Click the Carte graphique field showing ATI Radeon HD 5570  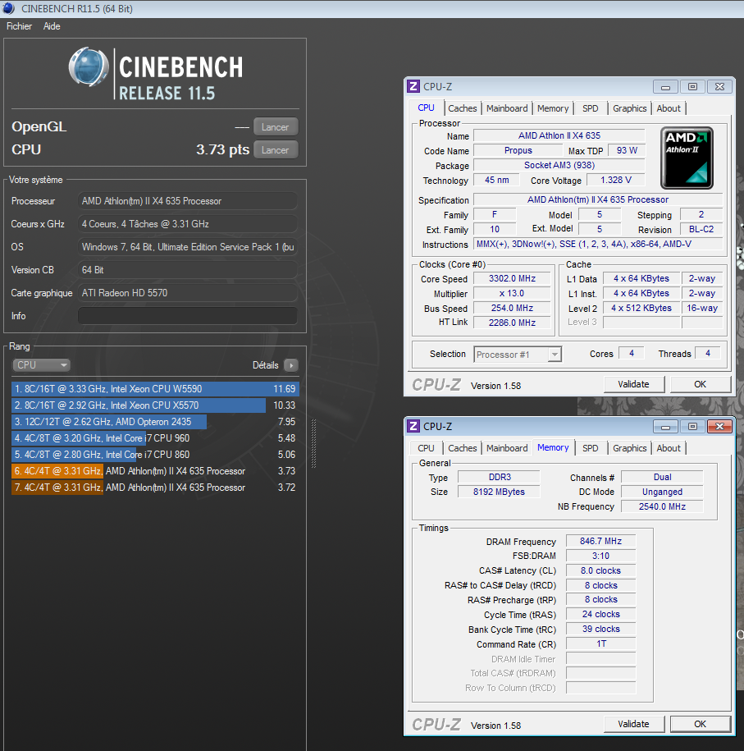pyautogui.click(x=188, y=293)
